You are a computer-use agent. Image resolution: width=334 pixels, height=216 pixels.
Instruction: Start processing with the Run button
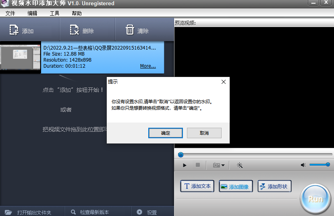tap(315, 199)
